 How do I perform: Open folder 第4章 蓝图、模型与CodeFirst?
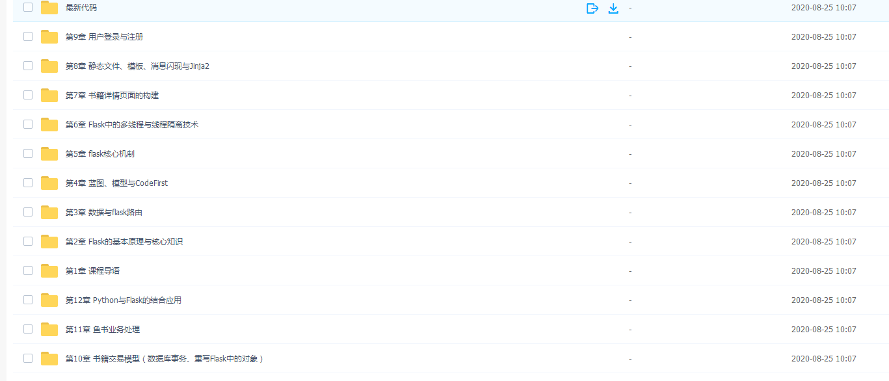tap(117, 183)
